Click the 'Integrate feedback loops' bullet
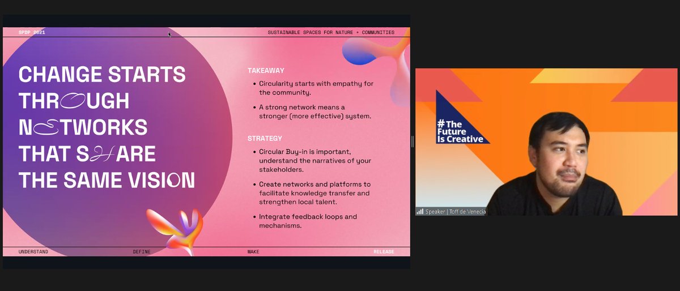Screen dimensions: 680x291 [x=304, y=221]
